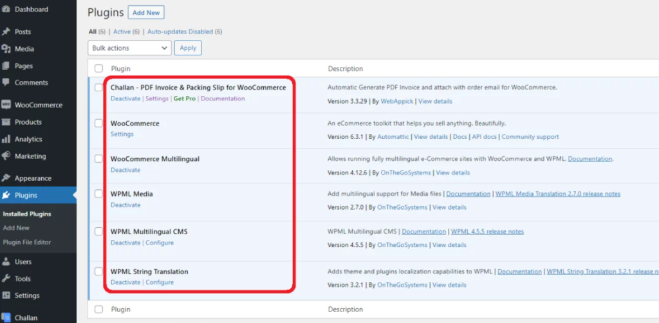This screenshot has height=323, width=659.
Task: Click the Tools wrench icon
Action: coord(6,279)
